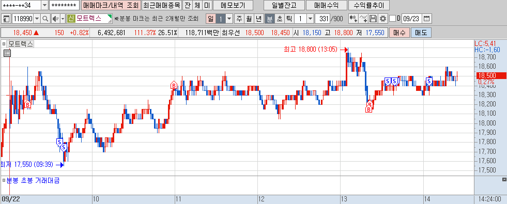Expand the dropdown next to the speaker icon

[x=63, y=19]
